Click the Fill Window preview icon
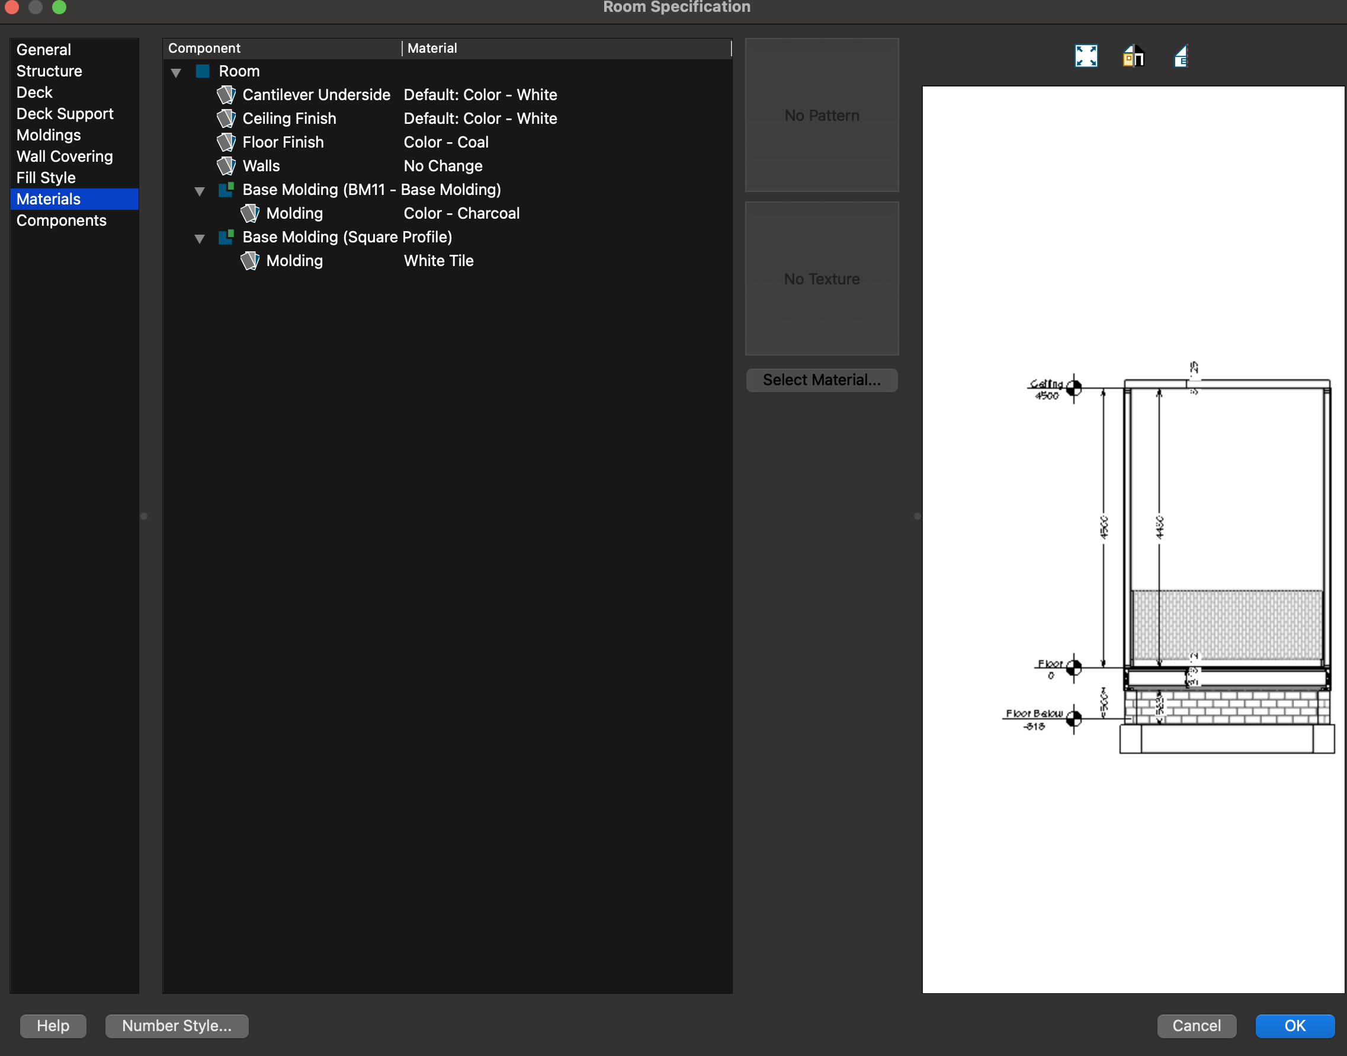 [1086, 56]
